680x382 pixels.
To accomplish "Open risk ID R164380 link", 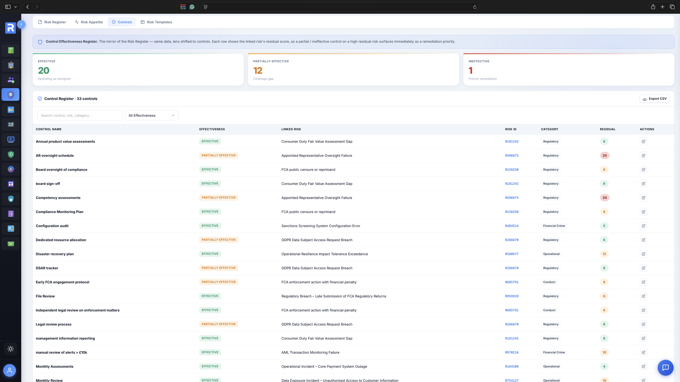I will coord(512,367).
